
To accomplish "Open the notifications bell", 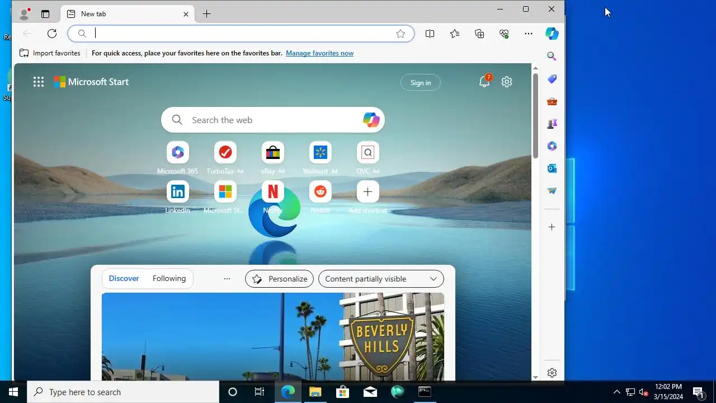I will pos(484,82).
